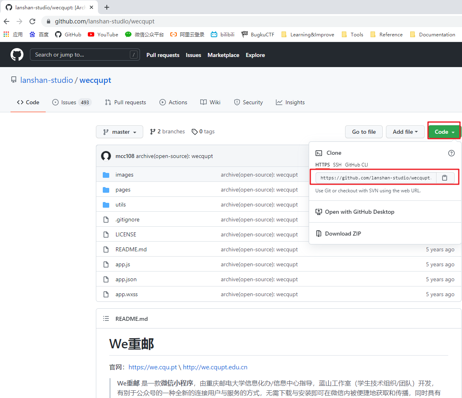Open the GitHub bookmark
This screenshot has height=398, width=462.
(68, 34)
